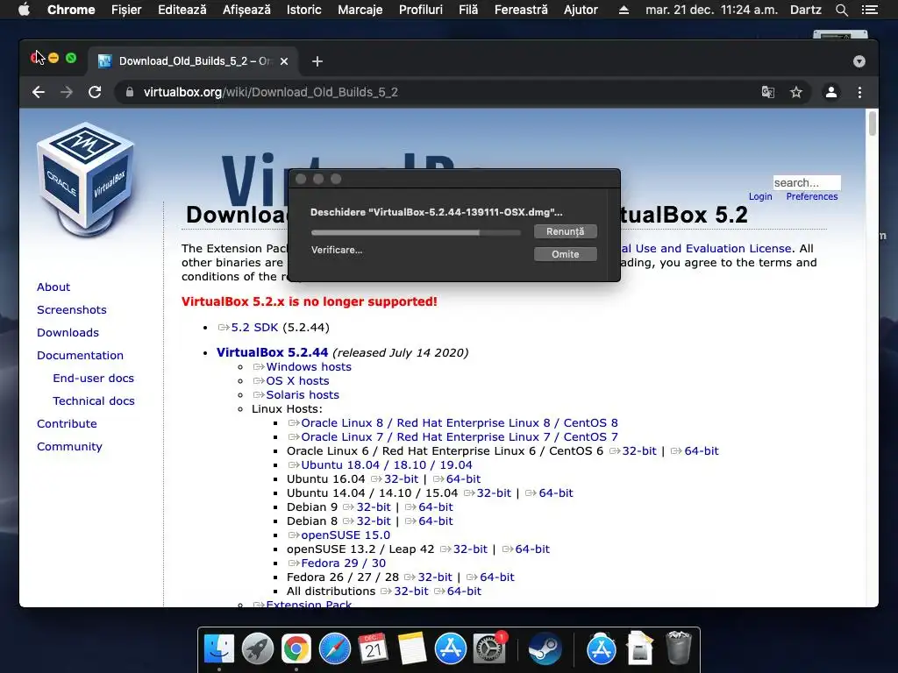The width and height of the screenshot is (898, 673).
Task: Open Spotlight search magnifier
Action: [842, 10]
